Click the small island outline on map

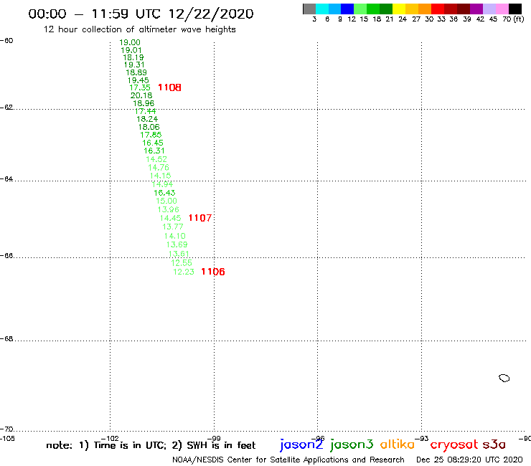click(504, 378)
